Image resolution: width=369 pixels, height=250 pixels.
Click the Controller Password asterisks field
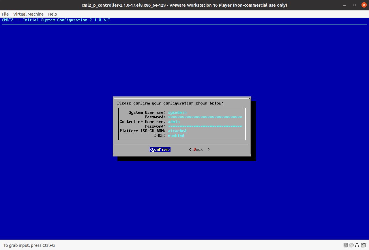[205, 126]
